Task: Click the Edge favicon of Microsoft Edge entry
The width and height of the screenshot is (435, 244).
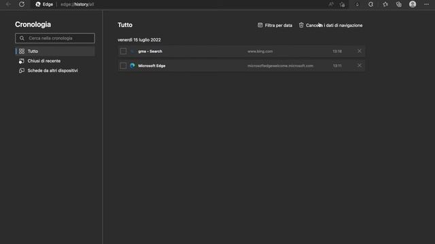Action: pos(133,66)
